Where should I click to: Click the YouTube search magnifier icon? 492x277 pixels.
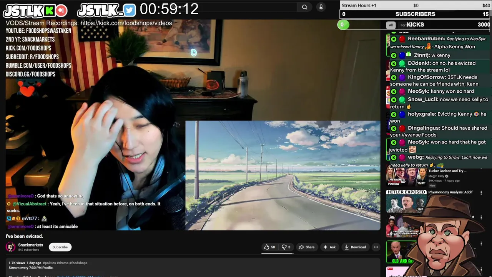click(x=304, y=7)
